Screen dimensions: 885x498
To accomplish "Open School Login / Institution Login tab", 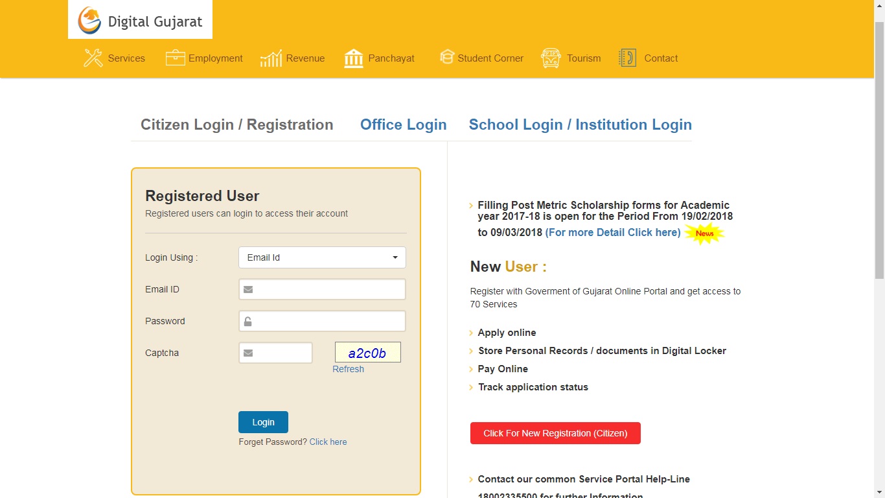I will [x=580, y=124].
